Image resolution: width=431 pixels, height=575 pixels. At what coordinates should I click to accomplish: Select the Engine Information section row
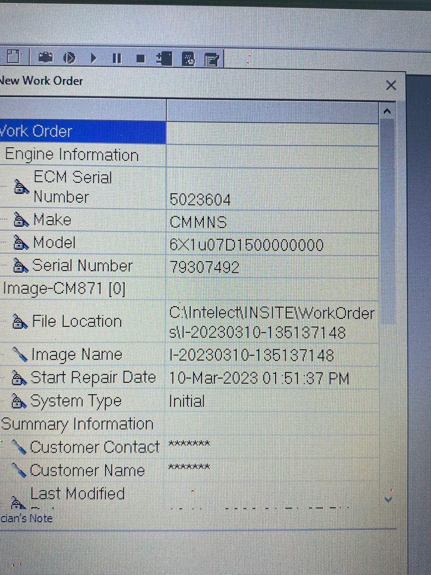click(72, 155)
